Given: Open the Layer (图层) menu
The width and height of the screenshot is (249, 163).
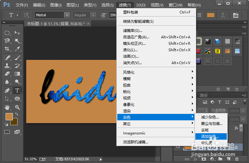Looking at the screenshot, I should coord(73,5).
